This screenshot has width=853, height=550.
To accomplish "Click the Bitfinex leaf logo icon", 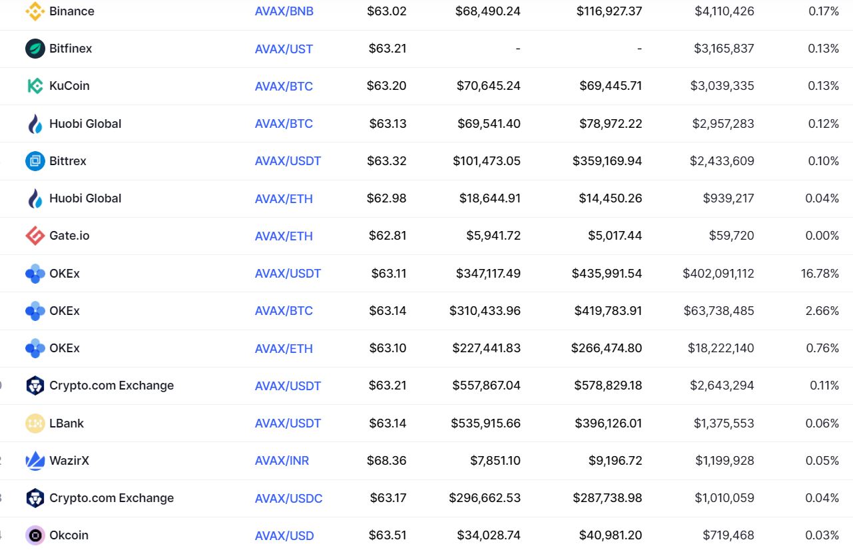I will pos(35,49).
